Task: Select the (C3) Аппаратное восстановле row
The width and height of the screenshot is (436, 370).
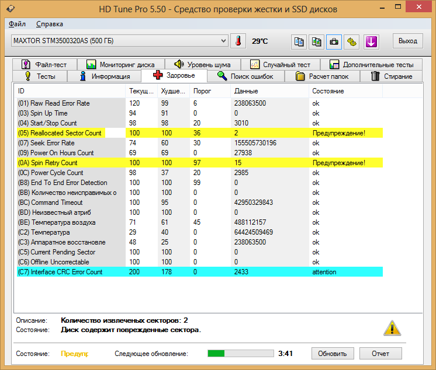Action: pyautogui.click(x=200, y=242)
